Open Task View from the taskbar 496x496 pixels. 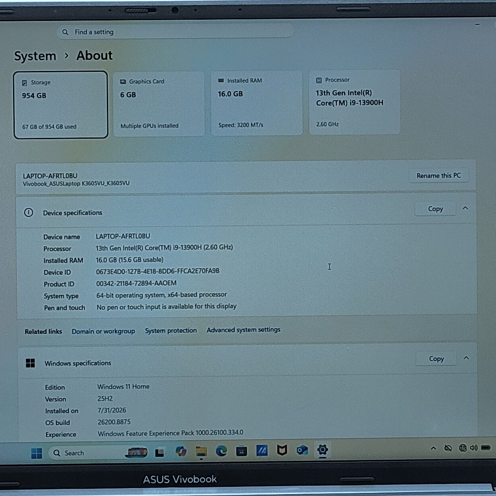[x=160, y=452]
